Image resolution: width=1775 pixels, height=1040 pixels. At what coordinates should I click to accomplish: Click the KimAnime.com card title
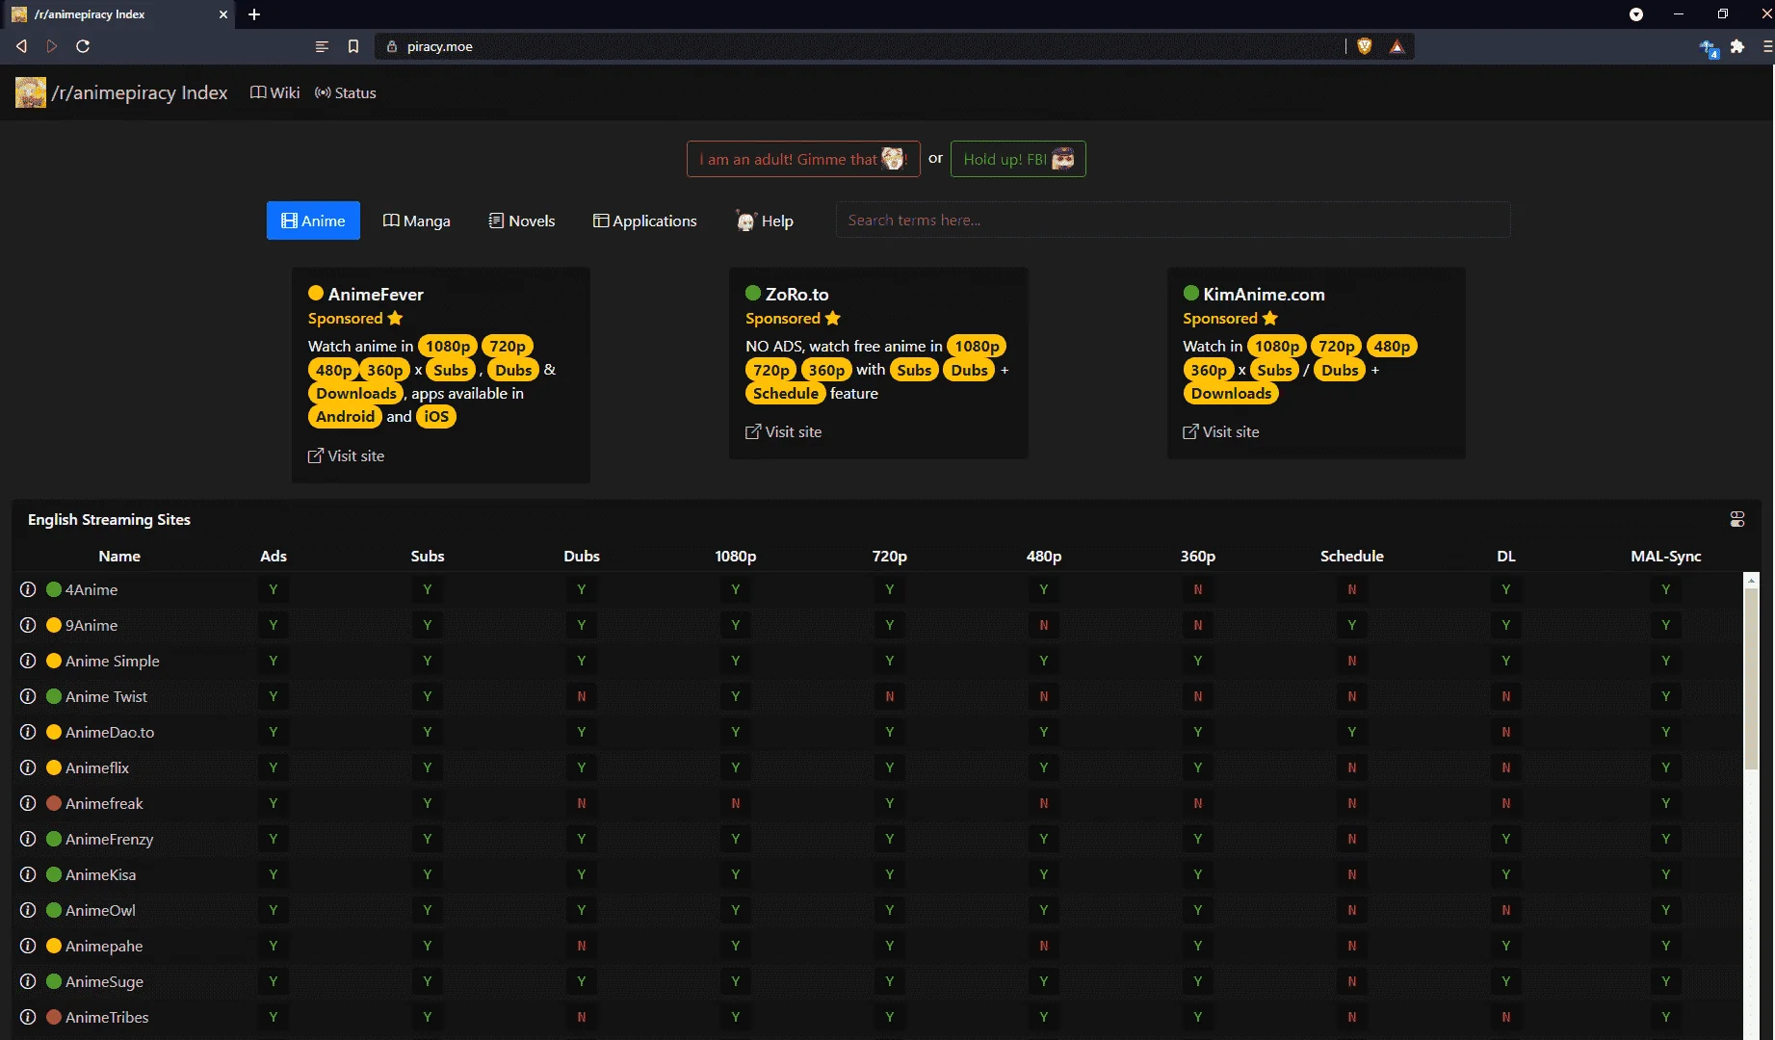[1264, 294]
